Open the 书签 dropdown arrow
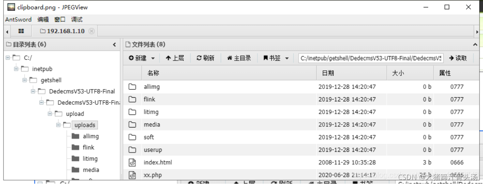The width and height of the screenshot is (483, 184). 287,58
